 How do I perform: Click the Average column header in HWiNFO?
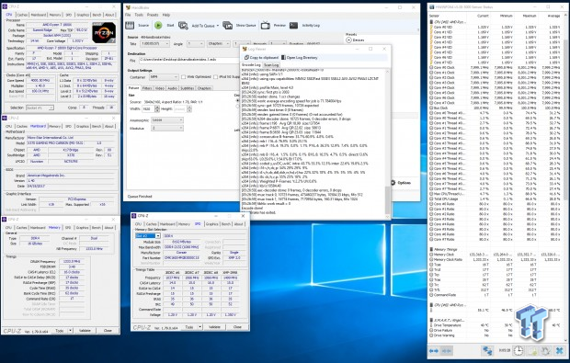coord(553,16)
